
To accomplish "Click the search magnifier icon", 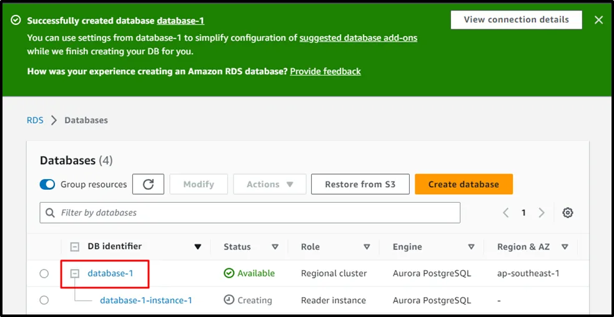I will [50, 213].
